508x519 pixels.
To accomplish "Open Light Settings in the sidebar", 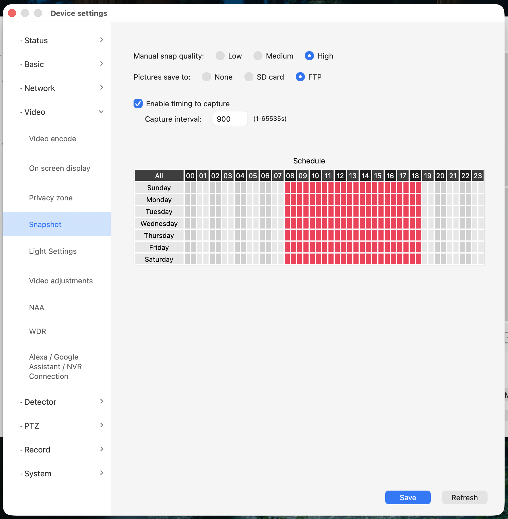I will [x=53, y=251].
